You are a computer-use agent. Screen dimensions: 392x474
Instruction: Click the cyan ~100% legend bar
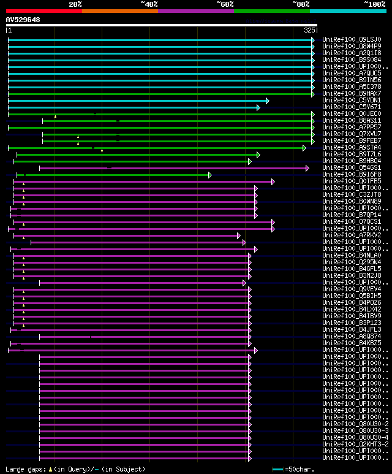[349, 11]
